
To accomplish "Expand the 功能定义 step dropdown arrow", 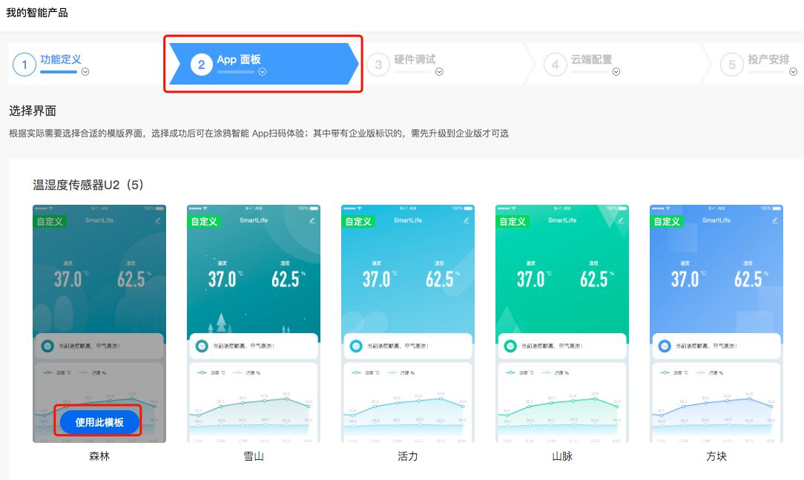I will [x=85, y=71].
